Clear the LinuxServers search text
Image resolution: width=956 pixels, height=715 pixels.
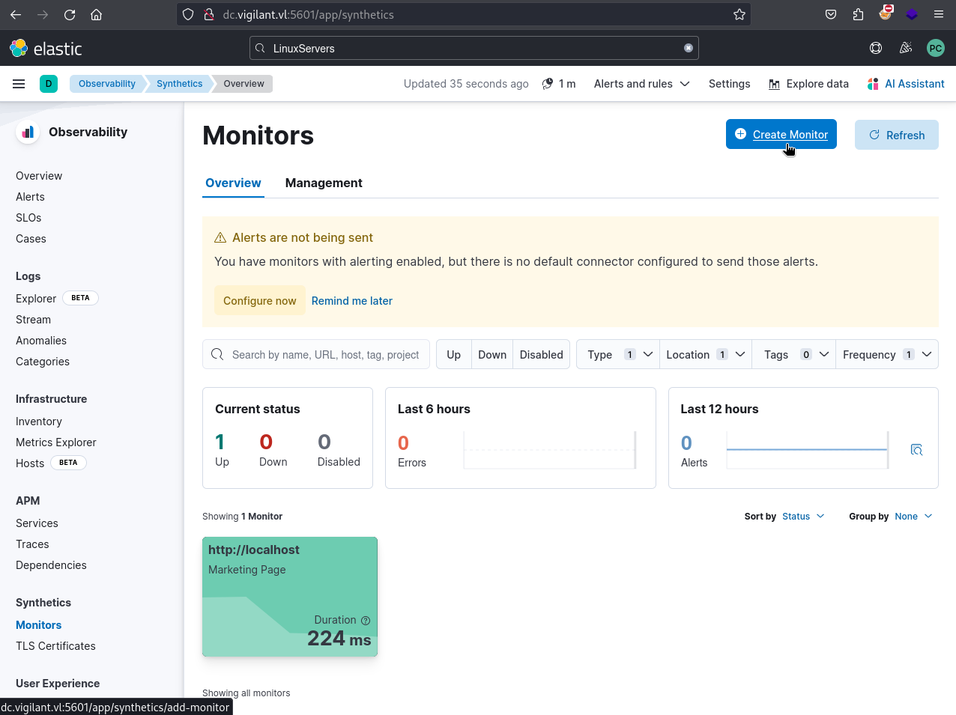click(x=689, y=48)
